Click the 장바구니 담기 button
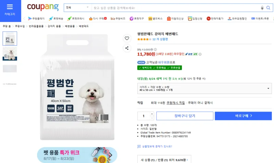 185,116
